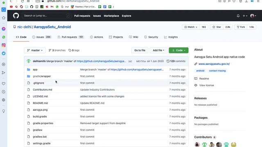Open My Flow arrow icon in sidebar
The height and width of the screenshot is (147, 262).
click(x=4, y=73)
